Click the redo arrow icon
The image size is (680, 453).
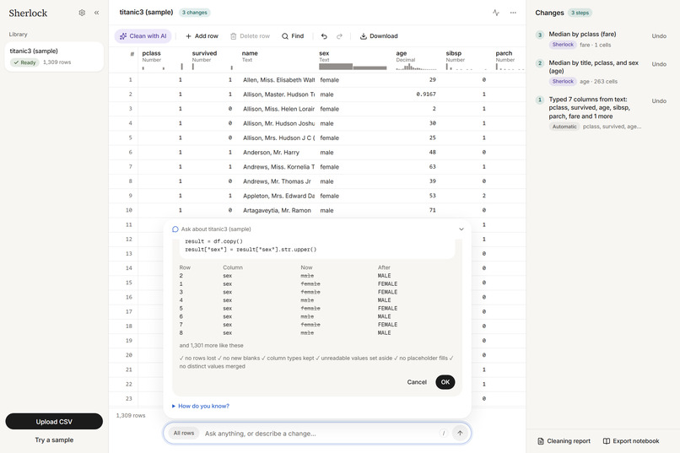click(x=339, y=36)
